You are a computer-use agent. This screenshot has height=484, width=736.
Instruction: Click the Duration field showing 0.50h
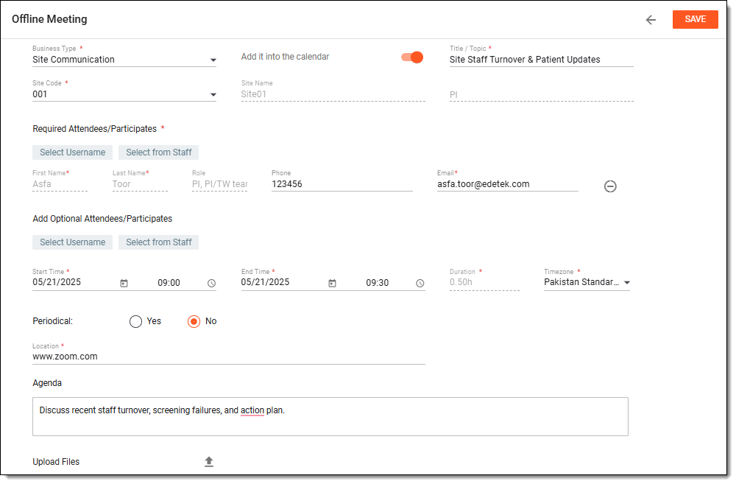[484, 282]
